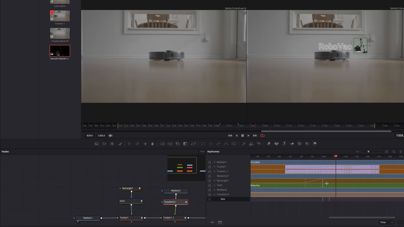Toggle the lock on MediaIn1 keyframe track
Viewport: 404px width, 227px height.
click(210, 162)
